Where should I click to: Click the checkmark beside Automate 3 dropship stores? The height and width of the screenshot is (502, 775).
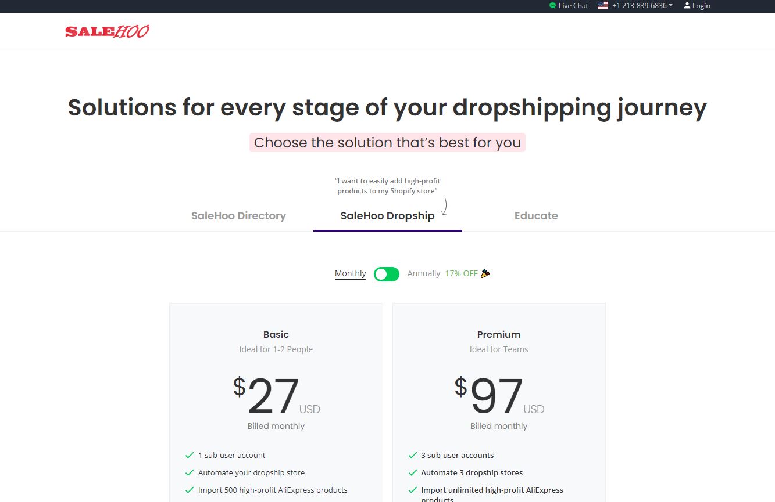coord(413,473)
